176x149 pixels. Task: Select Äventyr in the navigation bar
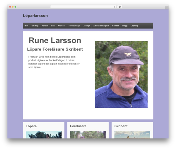coord(87,26)
